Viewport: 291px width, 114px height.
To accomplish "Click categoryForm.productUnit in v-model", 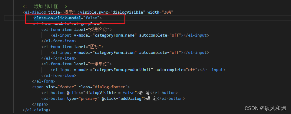I will (123, 70).
